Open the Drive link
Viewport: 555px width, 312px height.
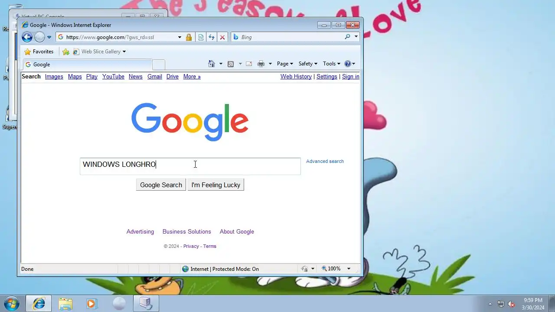173,77
